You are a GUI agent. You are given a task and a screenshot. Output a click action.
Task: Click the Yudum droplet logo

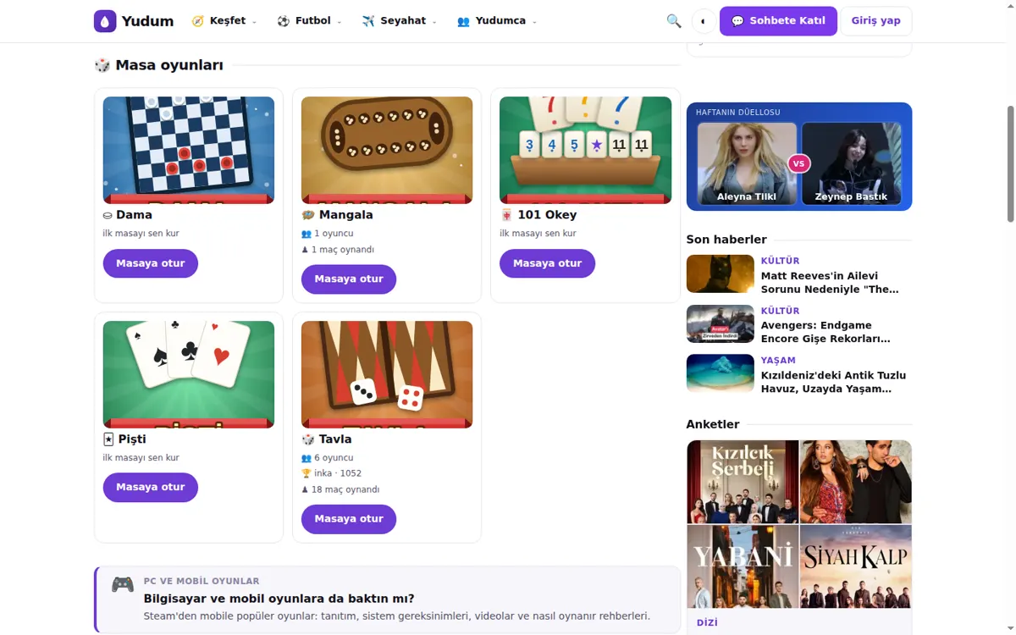pyautogui.click(x=105, y=21)
